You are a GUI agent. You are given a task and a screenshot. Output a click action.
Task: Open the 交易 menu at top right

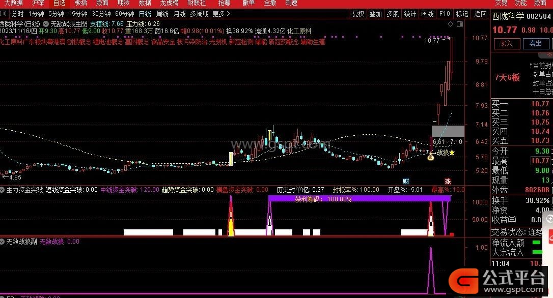coord(501,3)
